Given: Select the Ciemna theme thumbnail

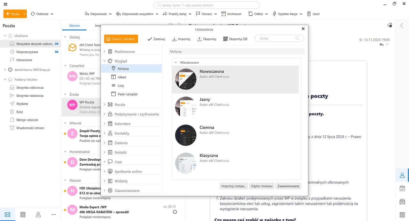Looking at the screenshot, I should point(186,135).
